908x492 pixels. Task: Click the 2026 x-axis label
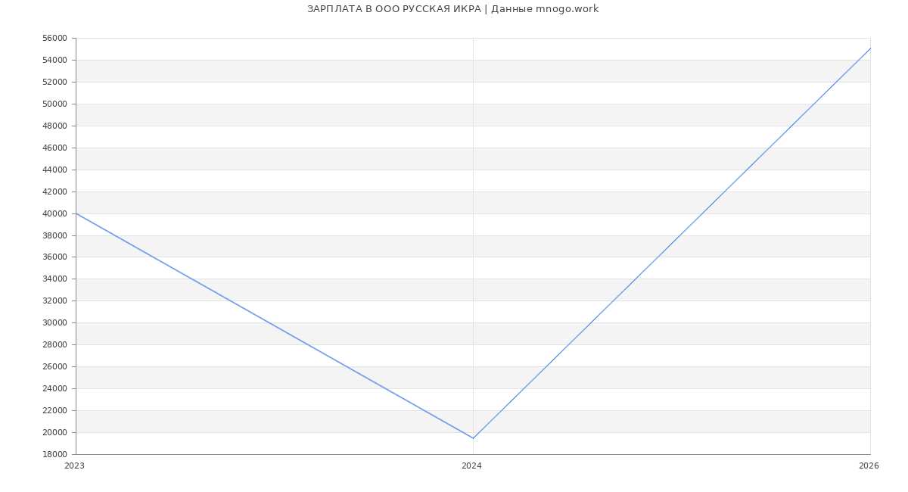869,466
